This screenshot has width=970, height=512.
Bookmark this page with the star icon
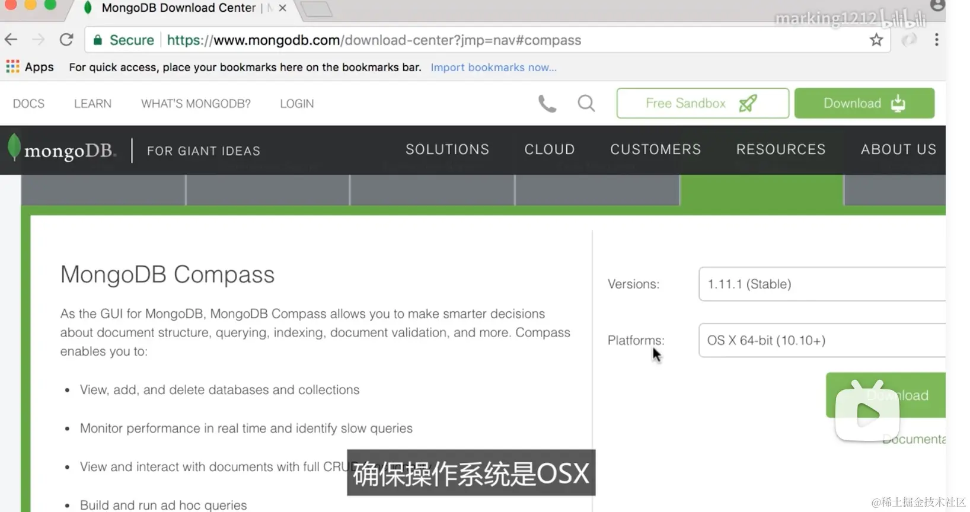pyautogui.click(x=876, y=40)
